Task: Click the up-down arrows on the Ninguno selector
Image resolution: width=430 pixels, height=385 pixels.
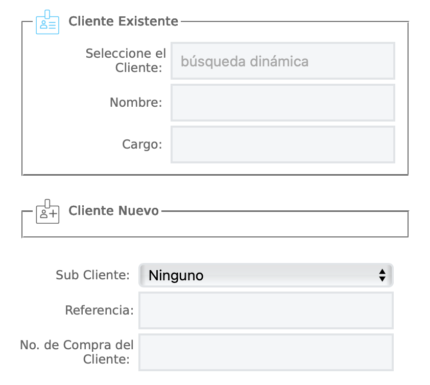Action: [x=381, y=275]
